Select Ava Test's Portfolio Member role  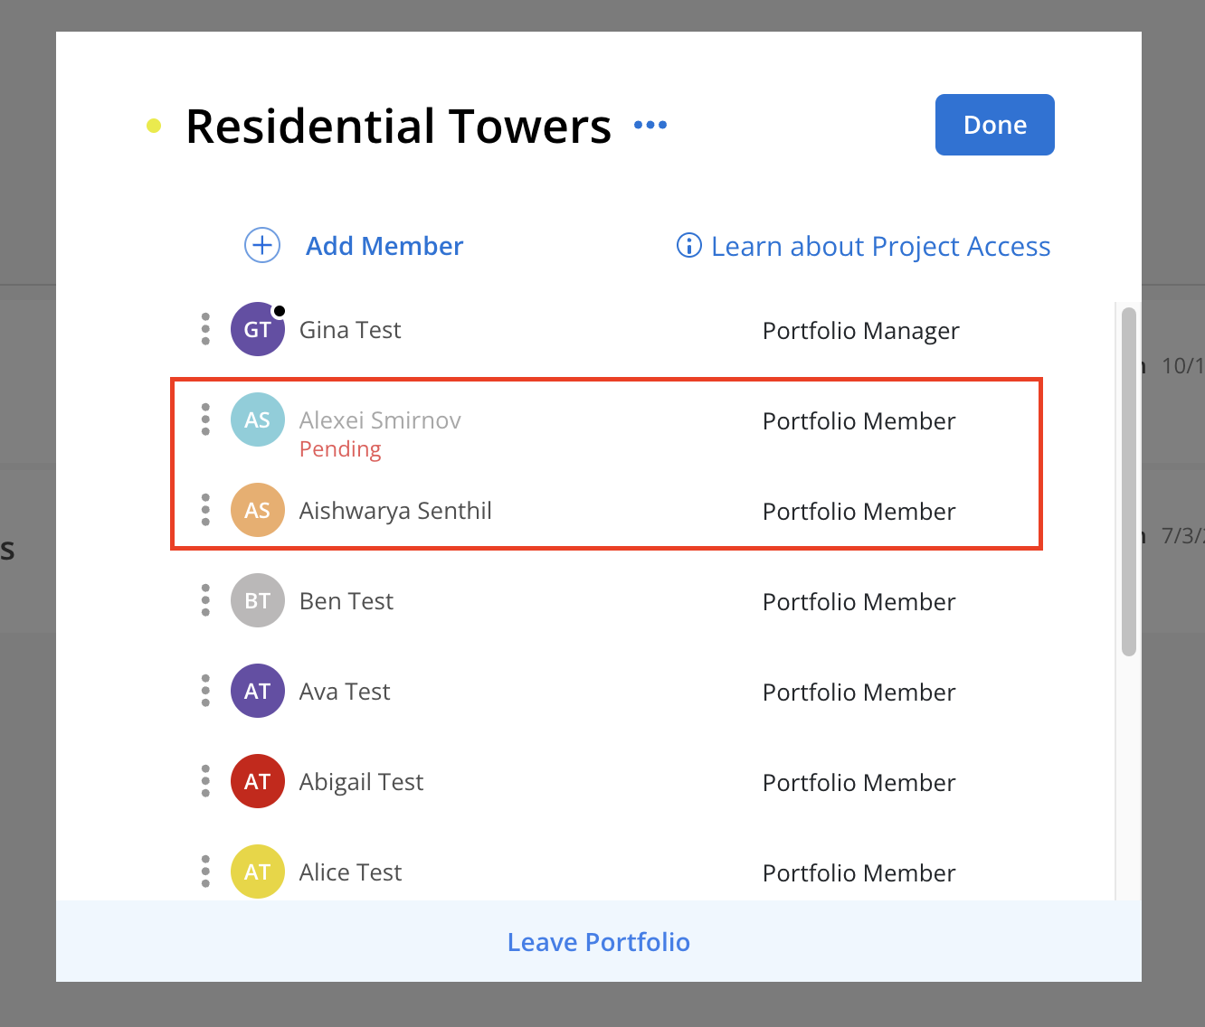tap(859, 693)
